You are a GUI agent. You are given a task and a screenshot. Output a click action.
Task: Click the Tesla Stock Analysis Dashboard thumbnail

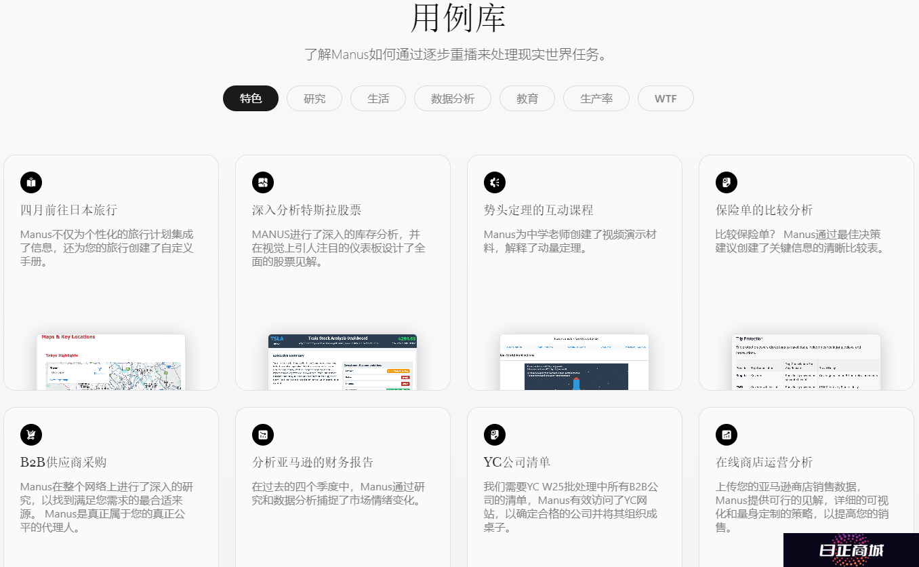[342, 361]
